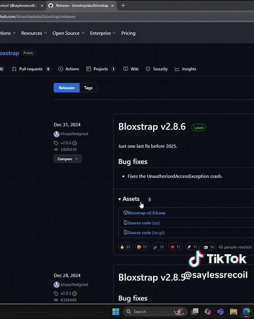Close the saylessrecoil browser tab
254x319 pixels.
point(42,6)
